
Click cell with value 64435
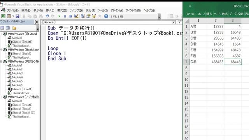(x=233, y=38)
